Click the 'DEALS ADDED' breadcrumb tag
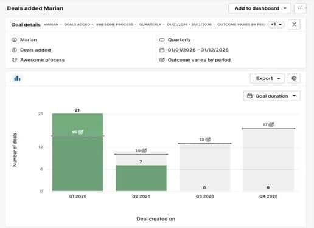This screenshot has width=314, height=228. coord(77,25)
